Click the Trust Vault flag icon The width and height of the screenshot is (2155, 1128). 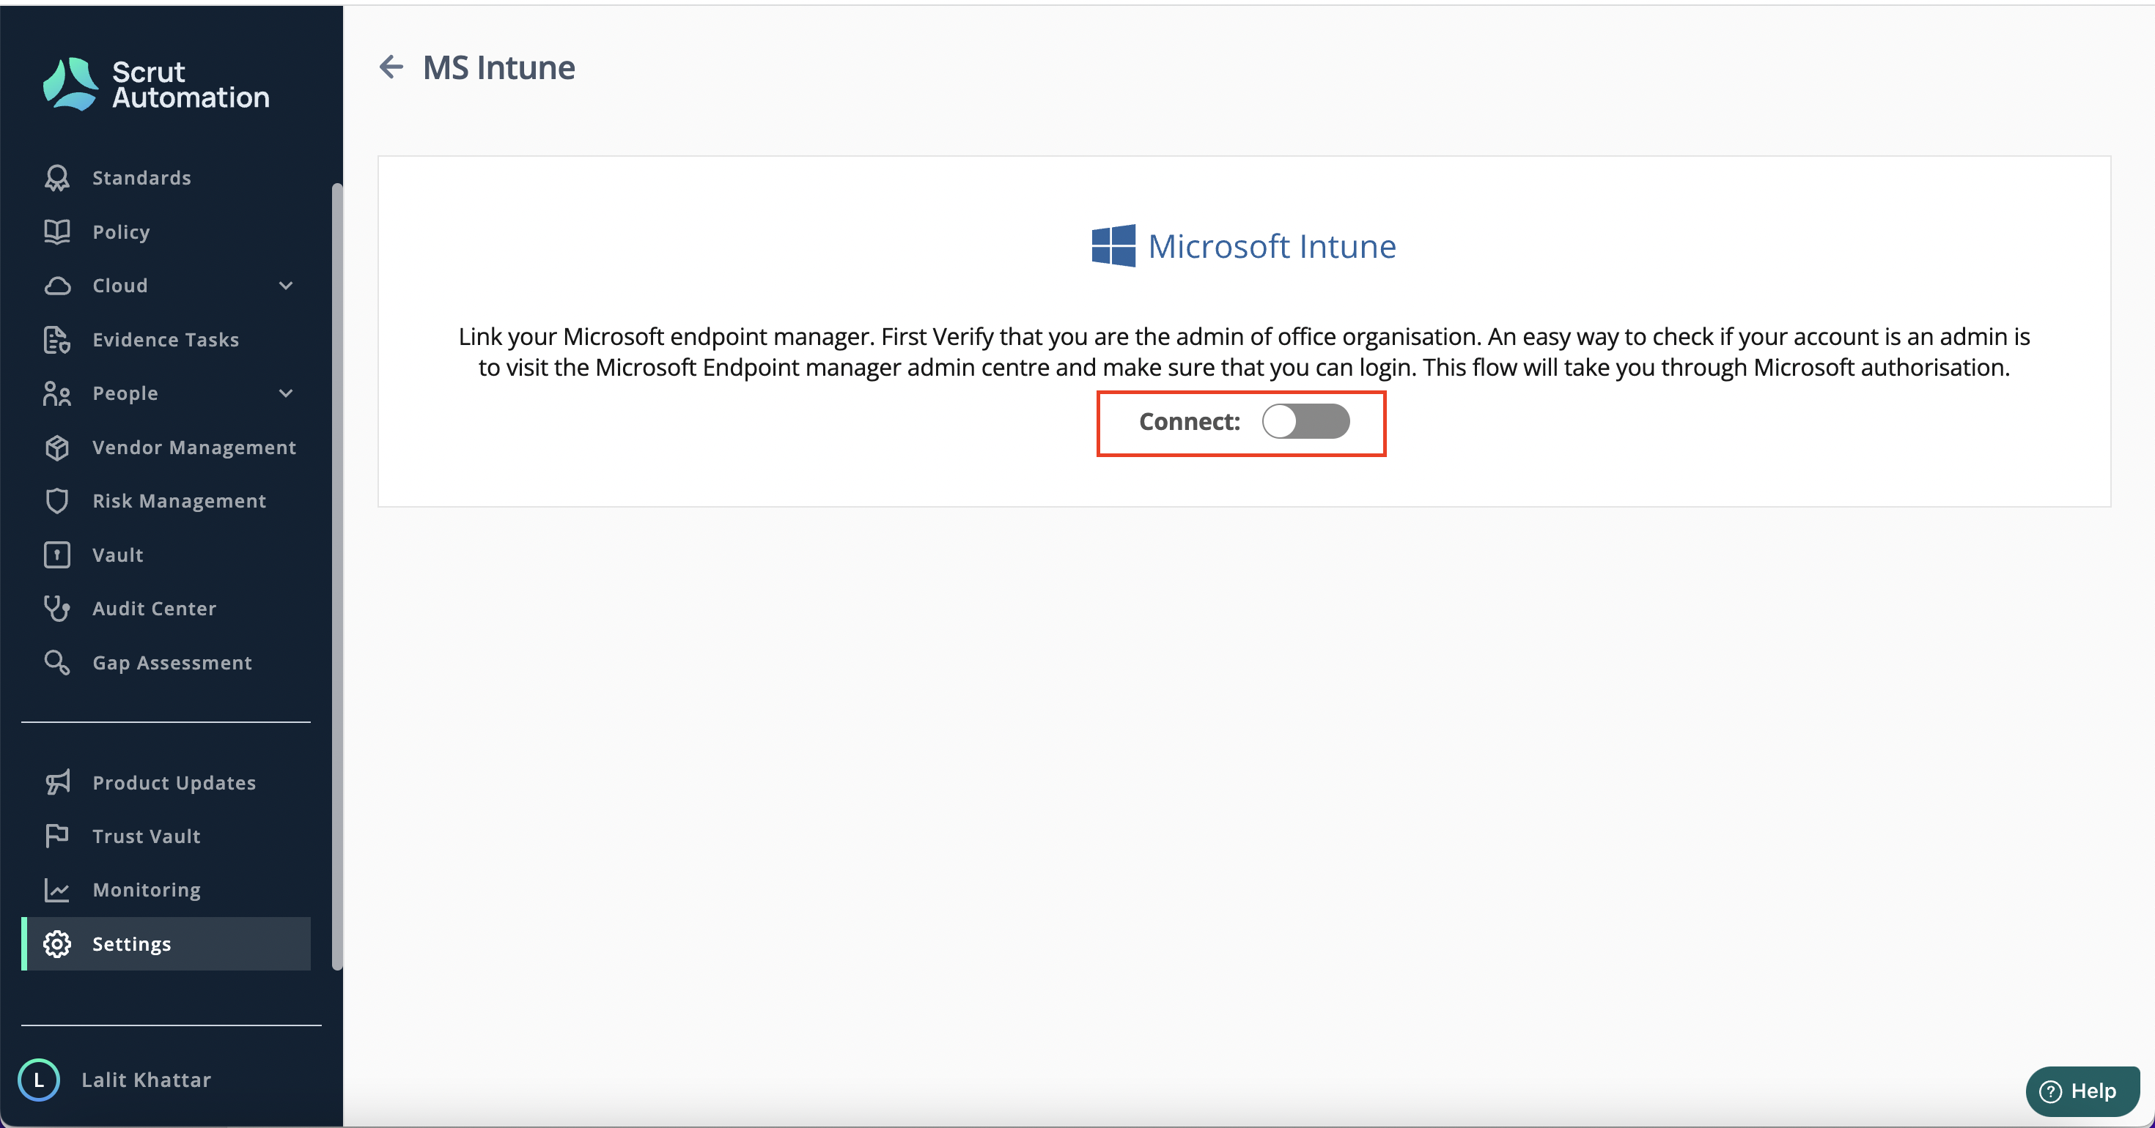click(x=57, y=835)
